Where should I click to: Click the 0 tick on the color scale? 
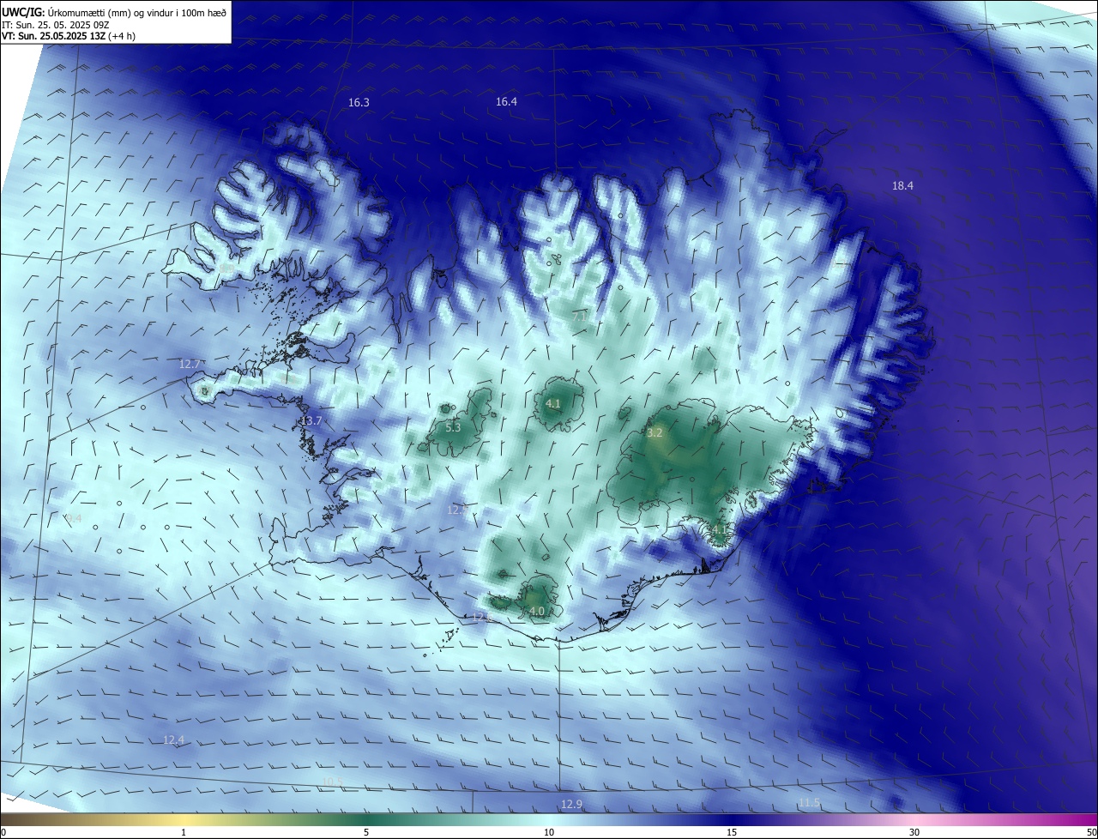[x=3, y=832]
